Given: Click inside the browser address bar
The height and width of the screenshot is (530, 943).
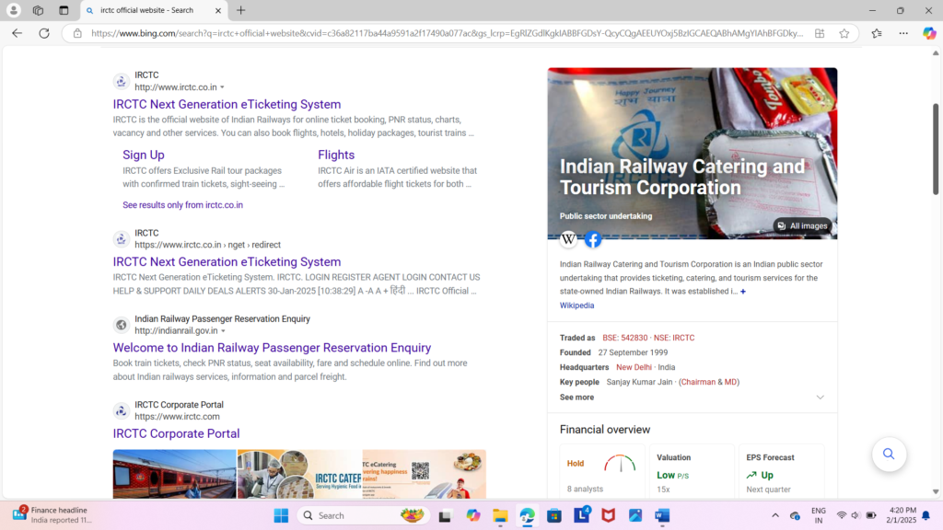Looking at the screenshot, I should point(368,32).
